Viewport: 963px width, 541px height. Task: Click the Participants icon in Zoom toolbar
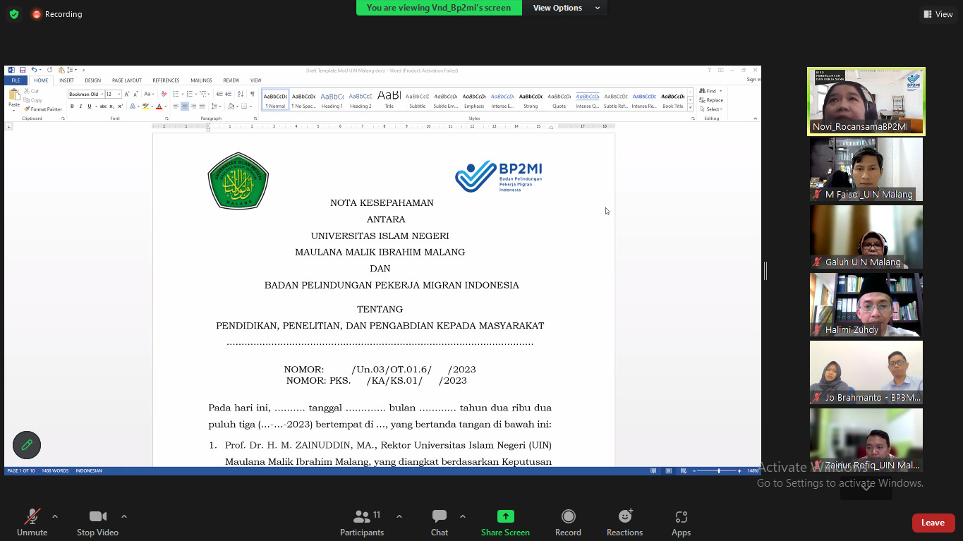tap(362, 517)
